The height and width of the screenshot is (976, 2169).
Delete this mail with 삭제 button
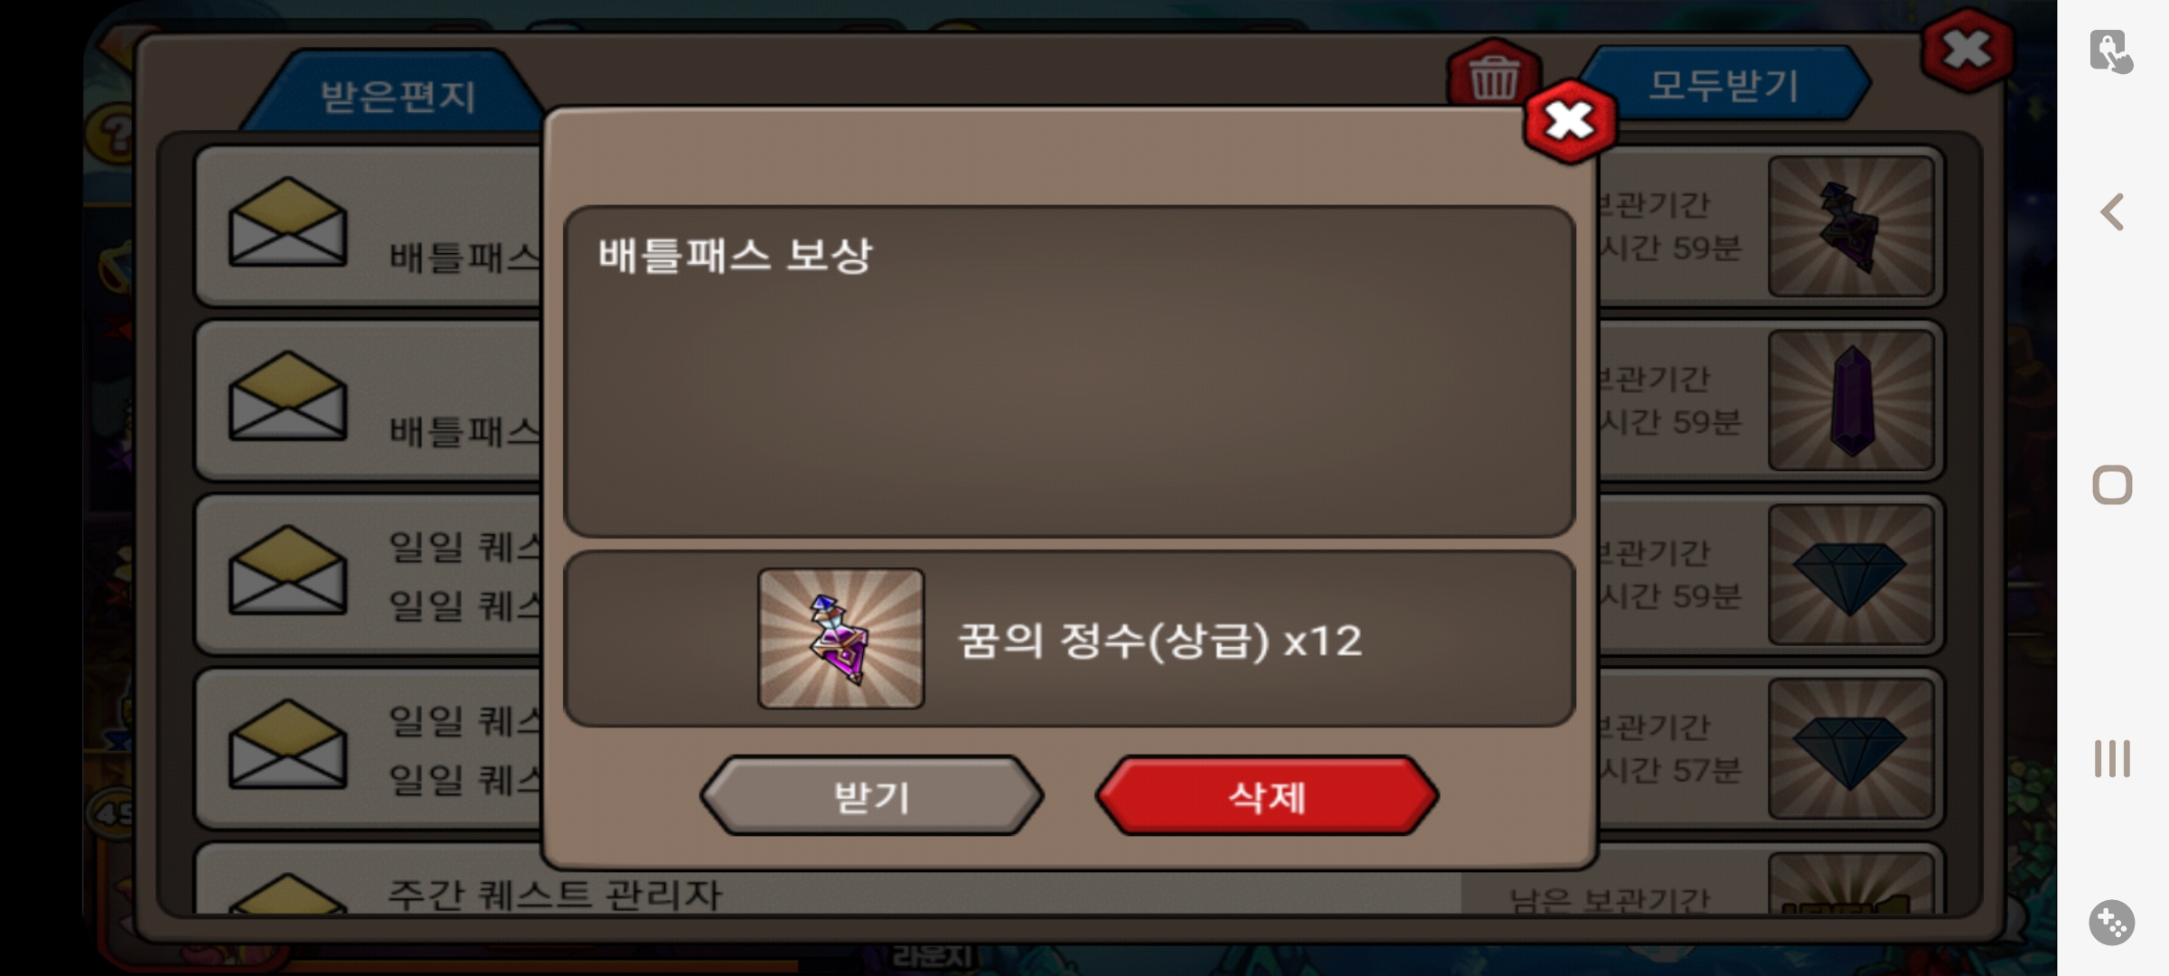1267,796
